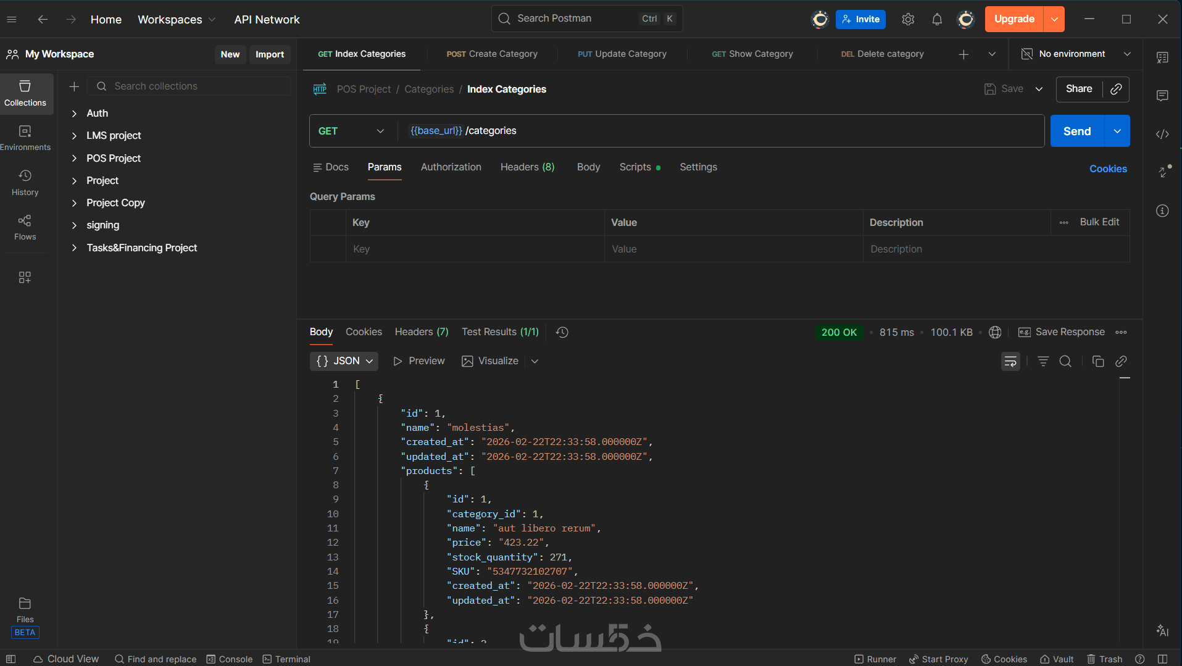The width and height of the screenshot is (1182, 666).
Task: Click the Cookies link under Send
Action: tap(1108, 169)
